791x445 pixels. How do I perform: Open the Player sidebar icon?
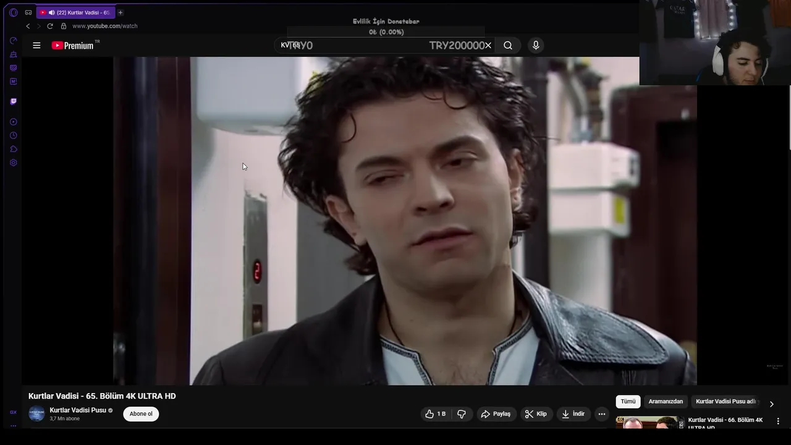click(x=14, y=122)
